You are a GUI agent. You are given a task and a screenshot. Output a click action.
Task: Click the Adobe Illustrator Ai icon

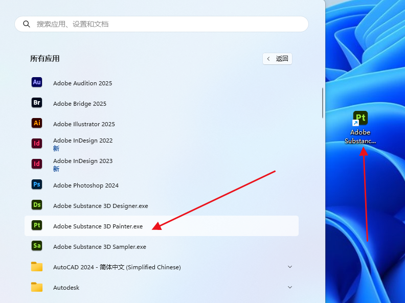pos(37,123)
